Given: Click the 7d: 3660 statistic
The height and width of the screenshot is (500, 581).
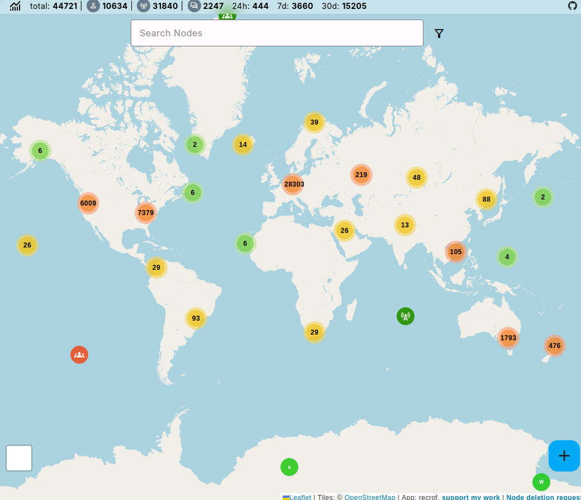Looking at the screenshot, I should 295,6.
